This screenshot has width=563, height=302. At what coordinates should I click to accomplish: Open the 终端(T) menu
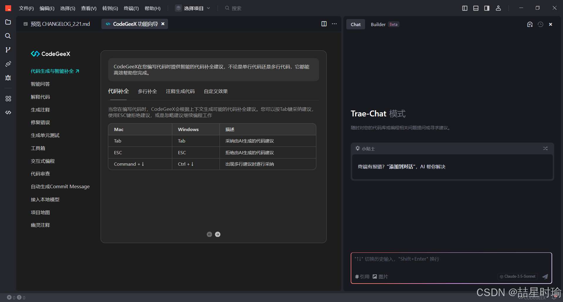tap(131, 8)
